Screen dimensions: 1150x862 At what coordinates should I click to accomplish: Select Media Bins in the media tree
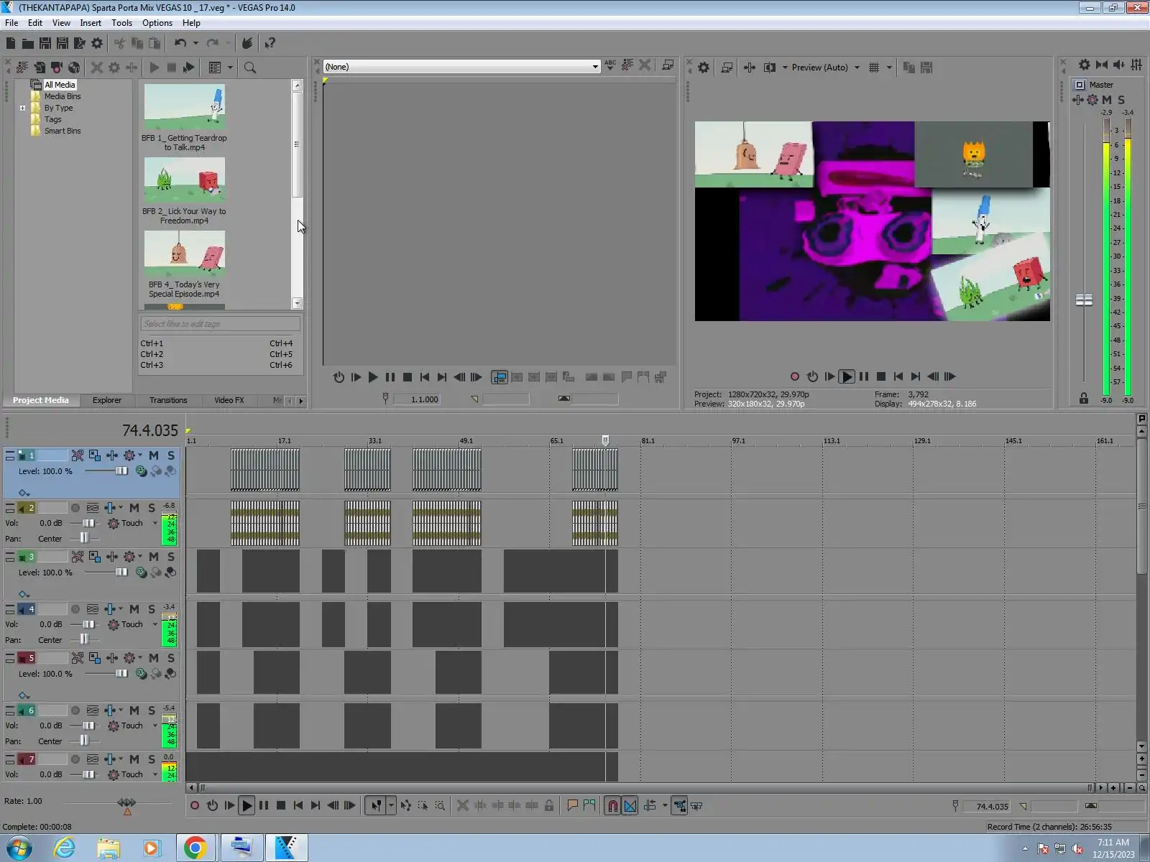[62, 96]
